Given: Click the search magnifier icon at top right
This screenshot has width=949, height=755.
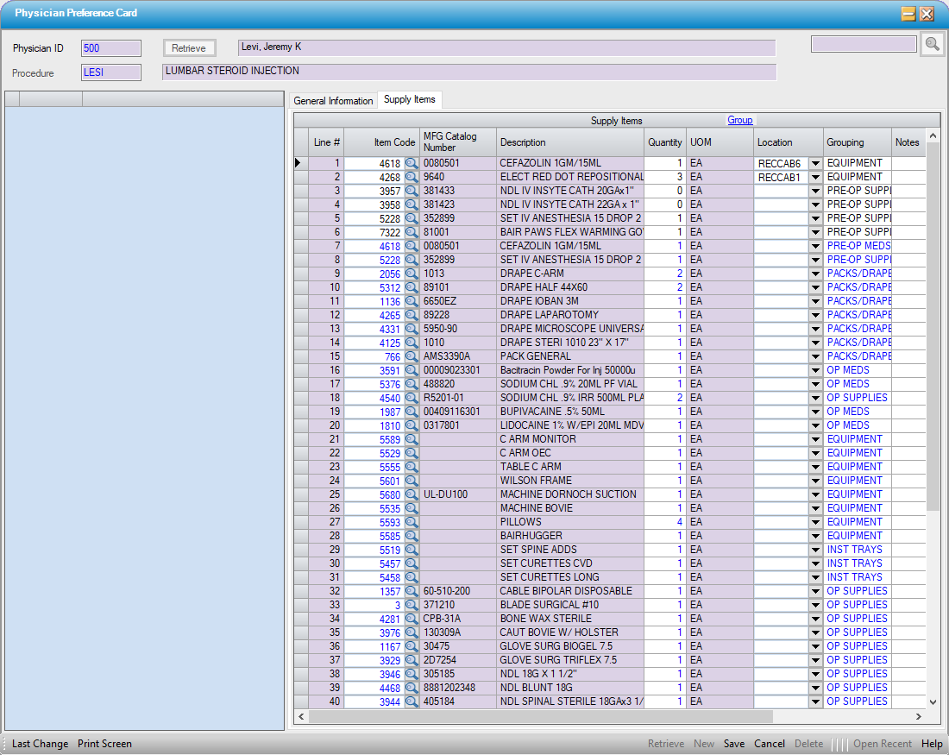Looking at the screenshot, I should click(932, 45).
